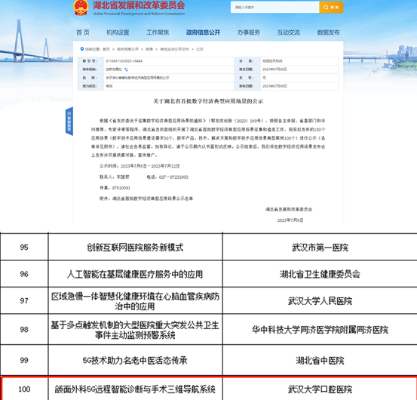Viewport: 417px width, 400px height.
Task: Open the 首页 navigation menu item
Action: click(x=83, y=32)
